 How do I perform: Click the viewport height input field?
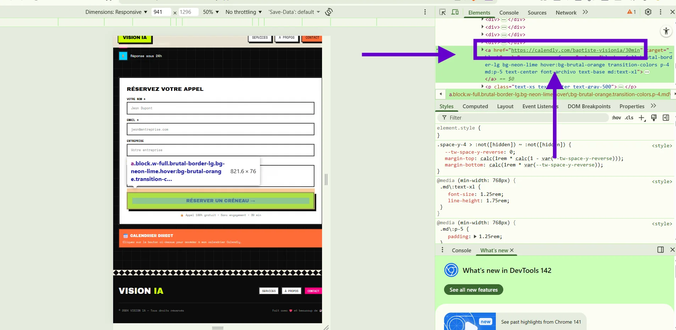[x=188, y=12]
